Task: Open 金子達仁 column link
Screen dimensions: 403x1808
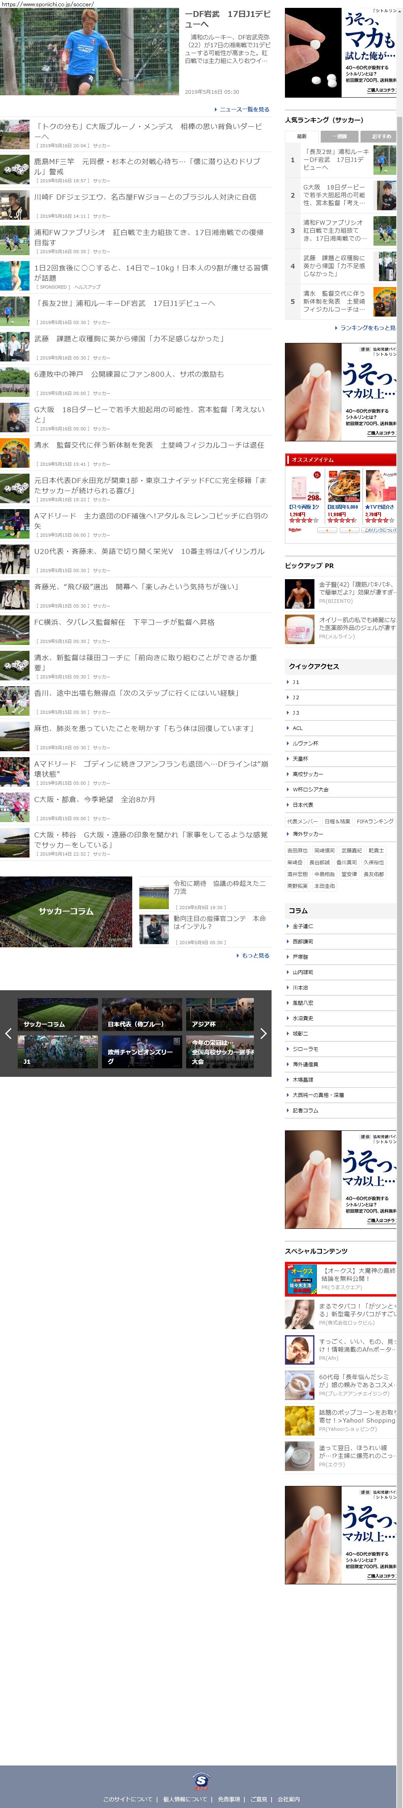Action: [x=303, y=926]
